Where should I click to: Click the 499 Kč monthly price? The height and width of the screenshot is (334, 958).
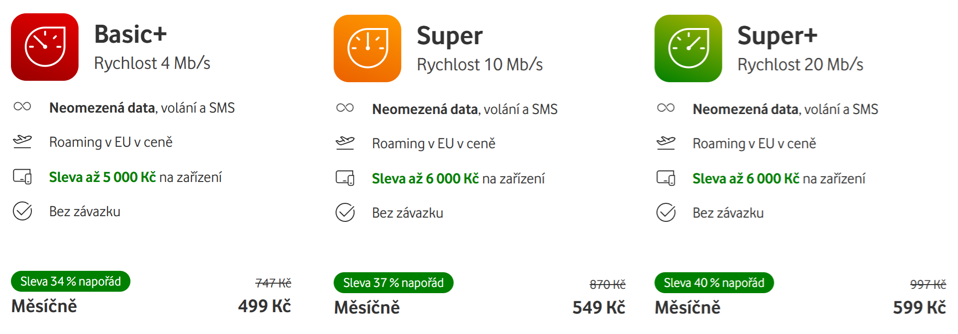tap(265, 306)
